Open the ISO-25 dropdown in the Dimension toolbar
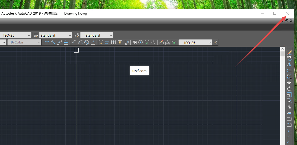The height and width of the screenshot is (145, 297). click(x=210, y=43)
